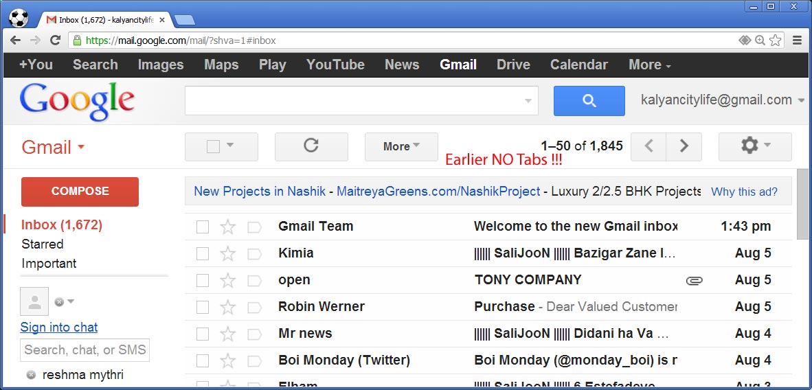Open the Important folder
Screen dimensions: 812x390
[49, 264]
